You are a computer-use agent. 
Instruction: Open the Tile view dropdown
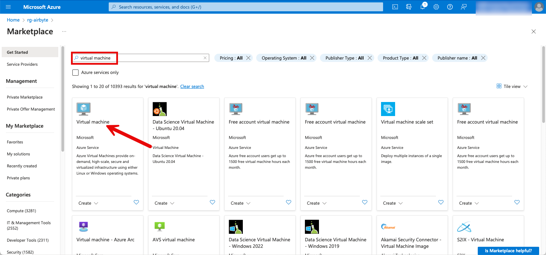click(512, 86)
